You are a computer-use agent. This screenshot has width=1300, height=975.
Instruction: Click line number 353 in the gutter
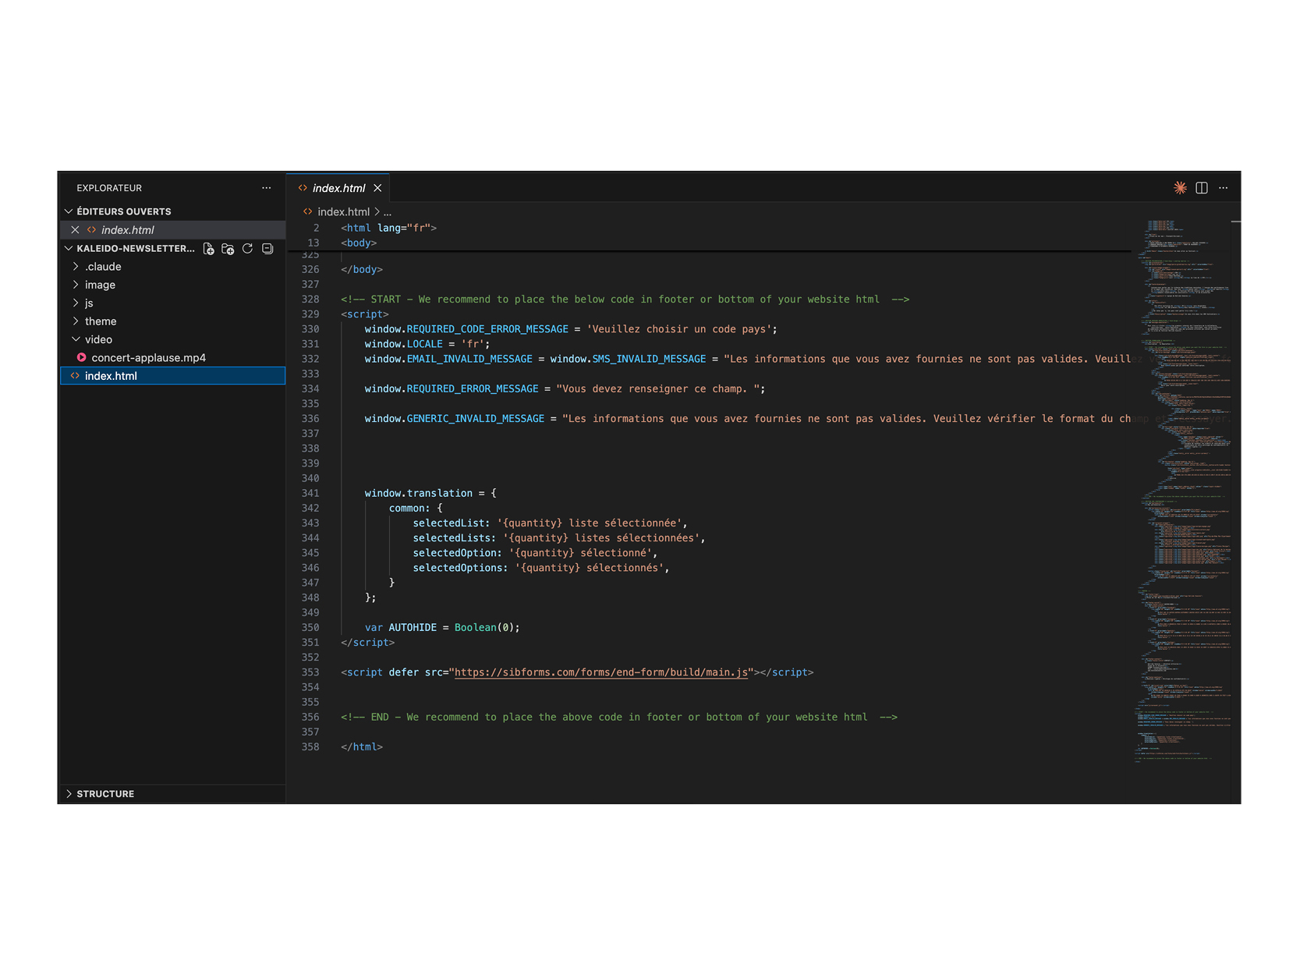pyautogui.click(x=310, y=672)
